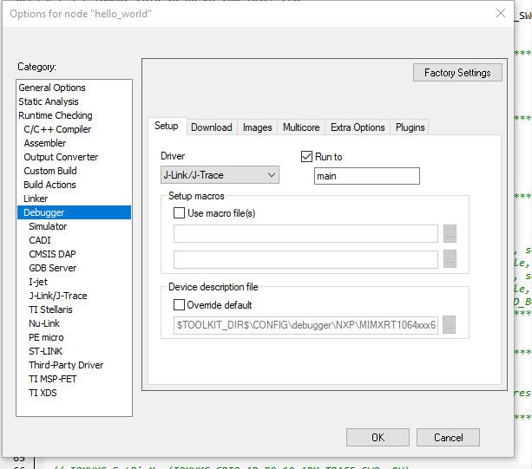
Task: Tick the Override default checkbox
Action: tap(179, 304)
